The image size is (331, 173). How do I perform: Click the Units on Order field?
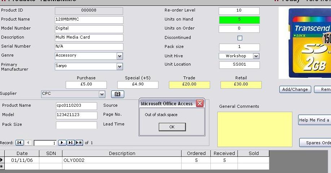point(239,29)
